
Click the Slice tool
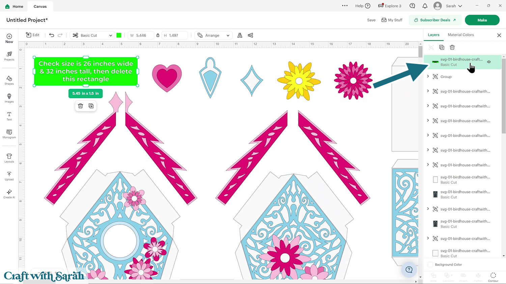(433, 277)
